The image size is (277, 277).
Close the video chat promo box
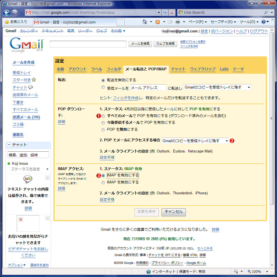[x=48, y=218]
